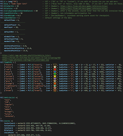This screenshot has height=136, width=123.
Task: Click the pink flower emoji icon
Action: pyautogui.click(x=55, y=88)
